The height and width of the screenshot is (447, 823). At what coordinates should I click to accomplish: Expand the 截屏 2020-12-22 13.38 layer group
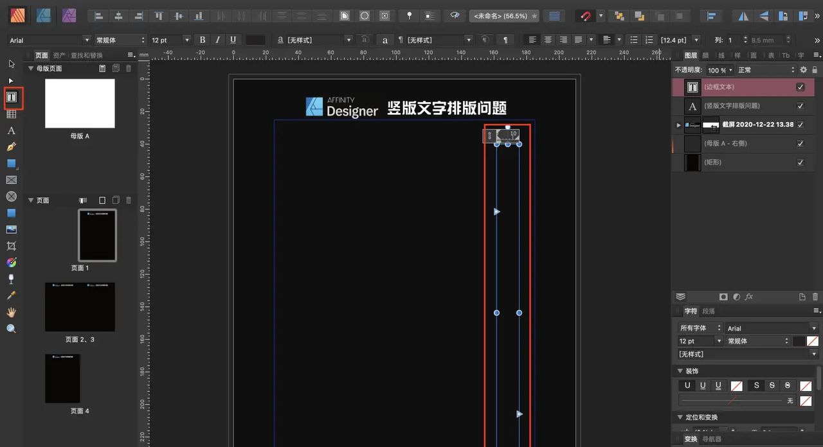[678, 125]
